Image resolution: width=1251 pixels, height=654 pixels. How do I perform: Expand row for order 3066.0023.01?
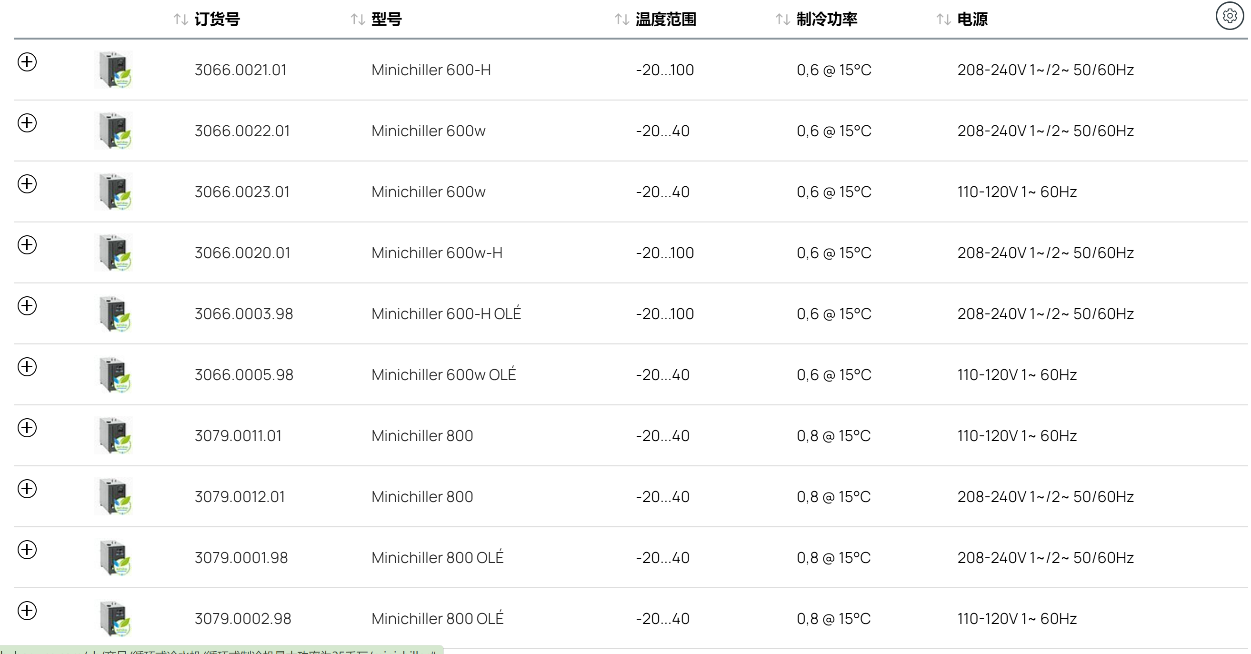click(27, 184)
